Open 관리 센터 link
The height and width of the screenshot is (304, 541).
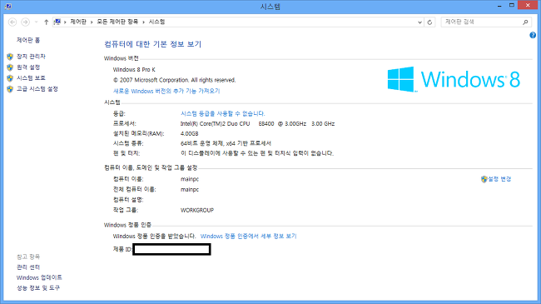(28, 267)
